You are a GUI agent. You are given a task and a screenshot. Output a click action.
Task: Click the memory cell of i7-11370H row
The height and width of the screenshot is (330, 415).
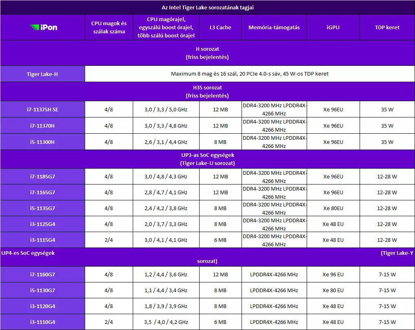[274, 126]
